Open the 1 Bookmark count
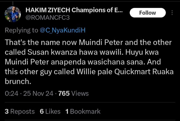This screenshot has height=121, width=180. pos(83,111)
